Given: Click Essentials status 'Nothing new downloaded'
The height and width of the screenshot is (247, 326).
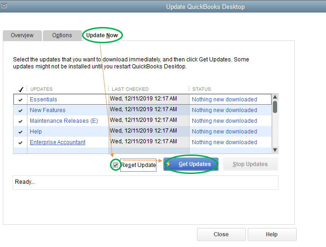Looking at the screenshot, I should (x=224, y=100).
